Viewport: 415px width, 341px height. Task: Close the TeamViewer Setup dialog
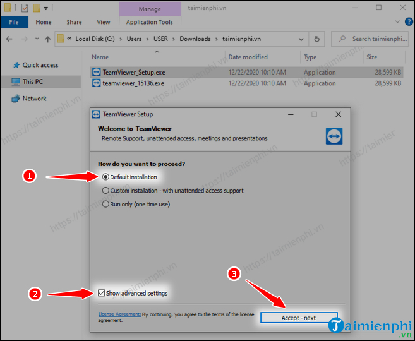[x=338, y=114]
